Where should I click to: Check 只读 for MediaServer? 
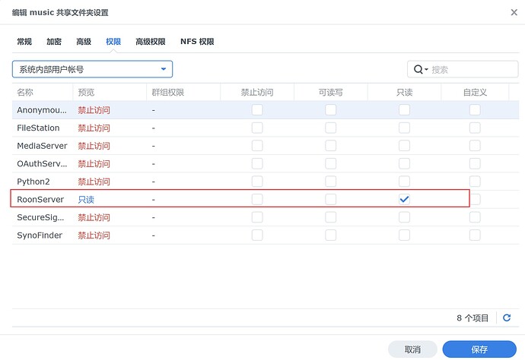point(404,146)
